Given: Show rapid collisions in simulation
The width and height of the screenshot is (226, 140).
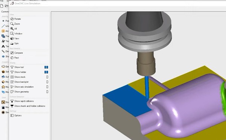Looking at the screenshot, I should [22, 101].
